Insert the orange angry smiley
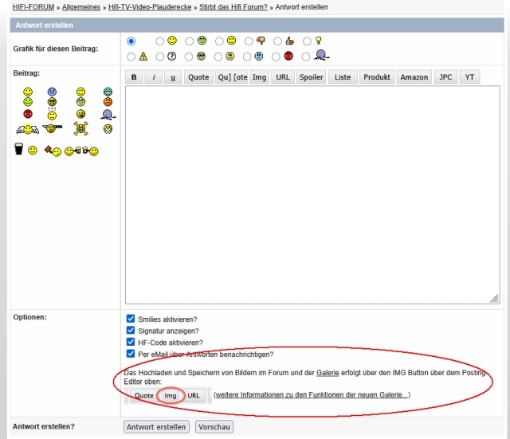The image size is (510, 439). point(108,102)
